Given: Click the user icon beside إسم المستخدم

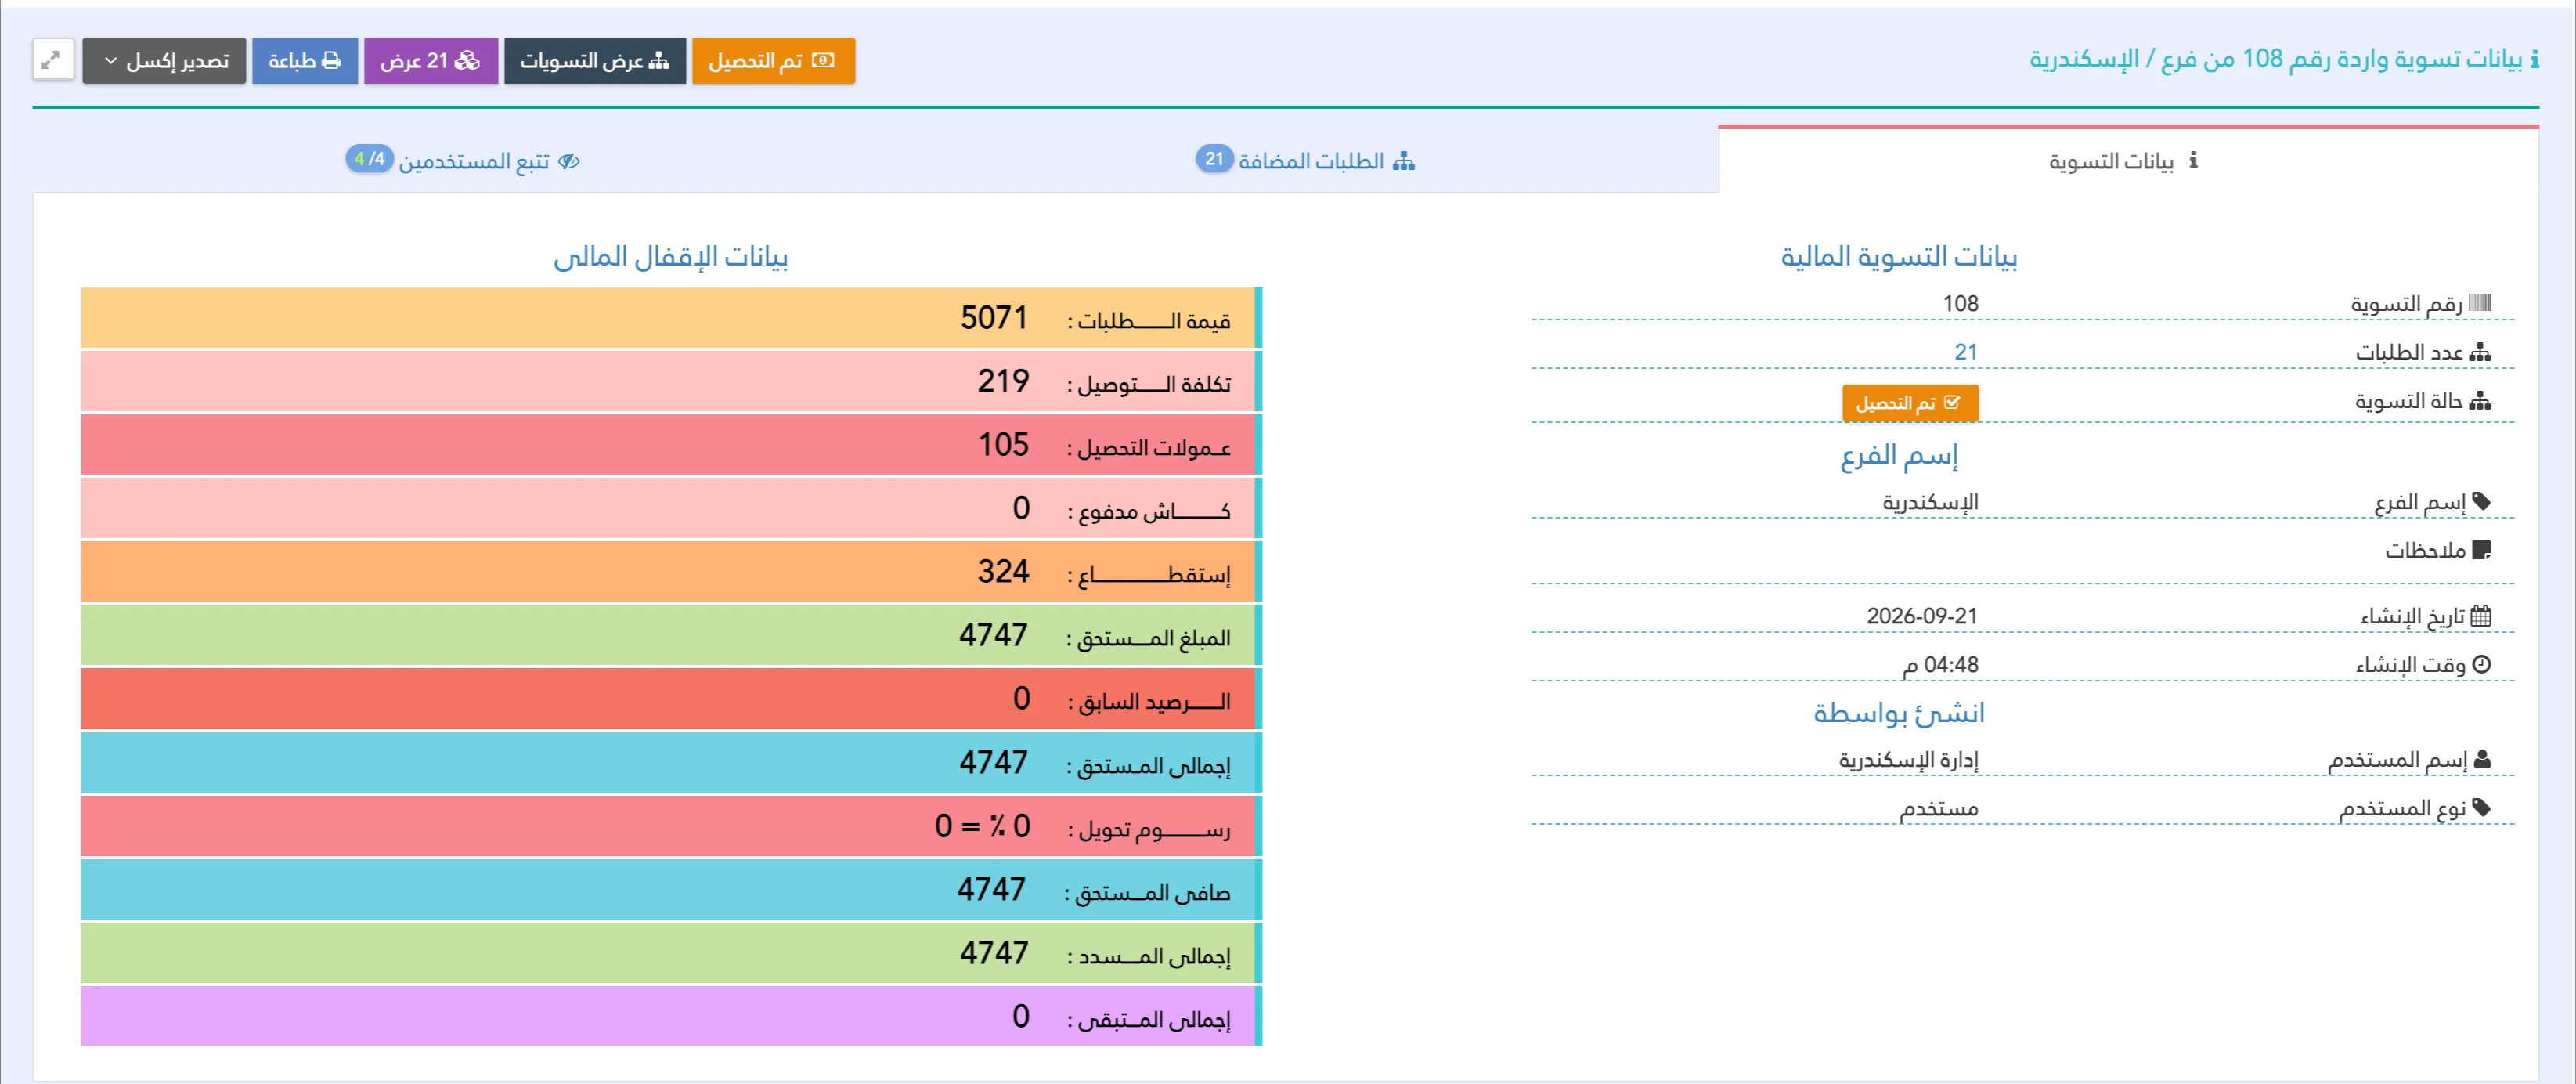Looking at the screenshot, I should click(x=2482, y=760).
